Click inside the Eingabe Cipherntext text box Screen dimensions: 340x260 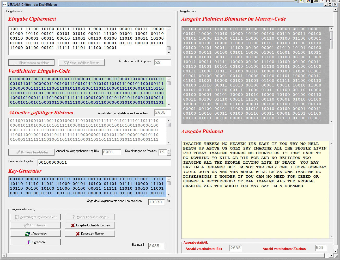click(88, 41)
